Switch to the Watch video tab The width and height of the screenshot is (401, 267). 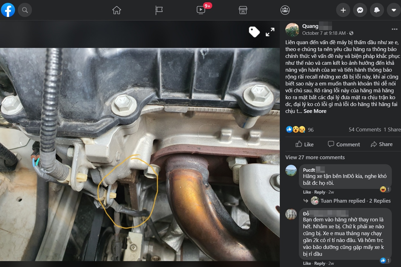pyautogui.click(x=201, y=10)
